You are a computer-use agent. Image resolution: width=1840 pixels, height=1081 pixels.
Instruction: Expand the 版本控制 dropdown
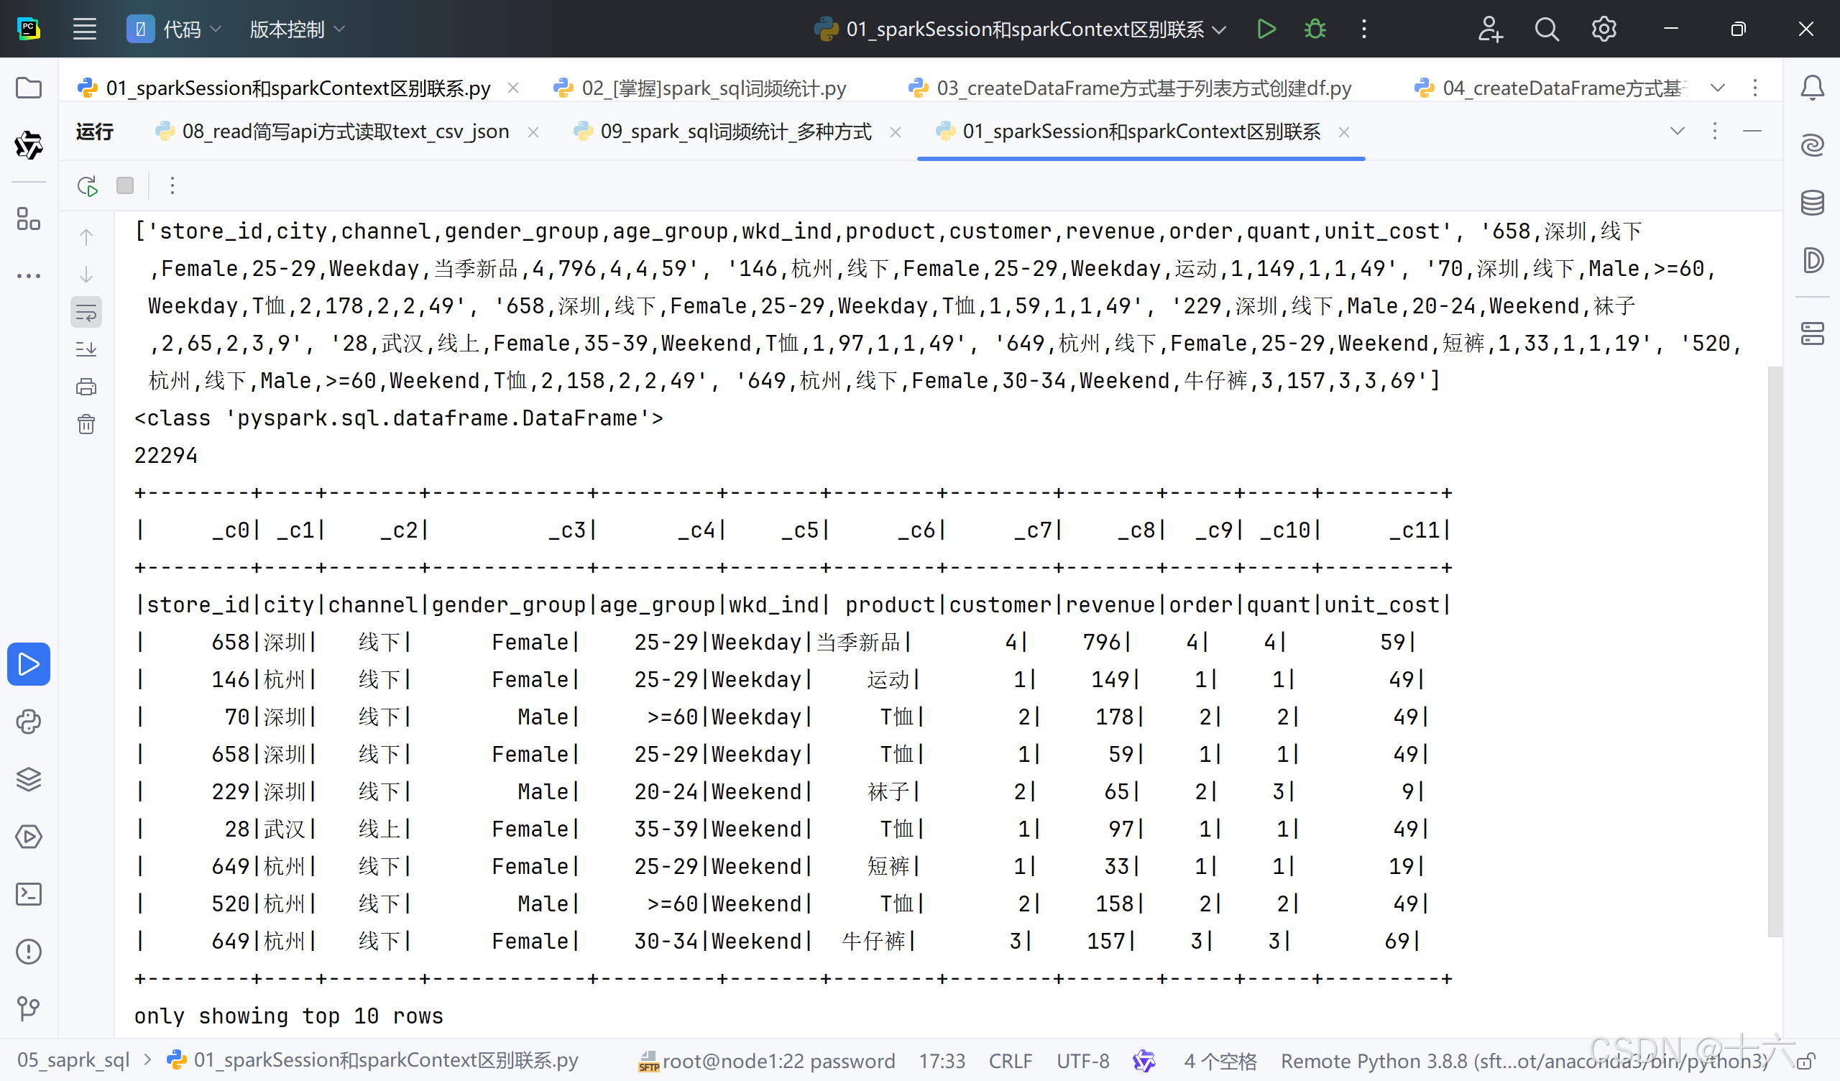(x=296, y=29)
